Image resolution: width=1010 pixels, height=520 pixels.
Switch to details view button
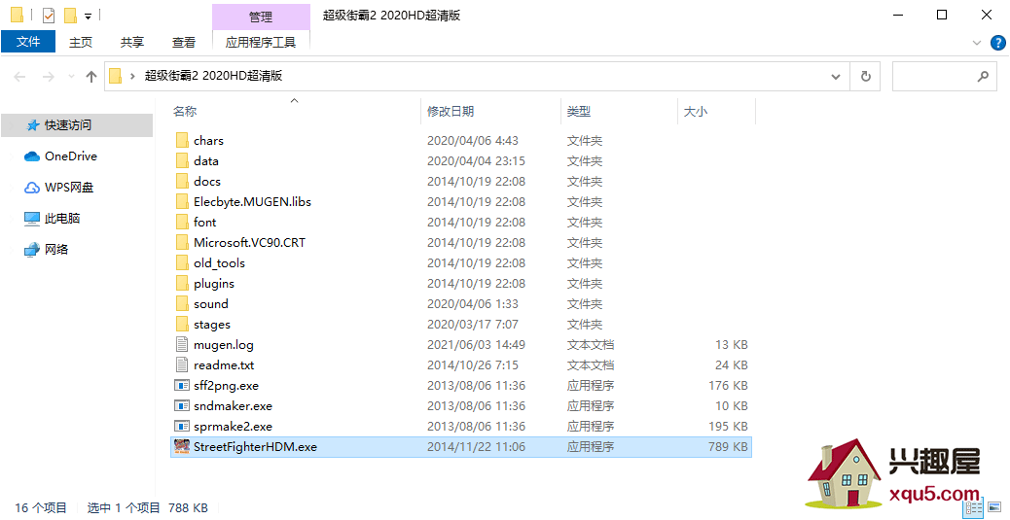tap(973, 507)
